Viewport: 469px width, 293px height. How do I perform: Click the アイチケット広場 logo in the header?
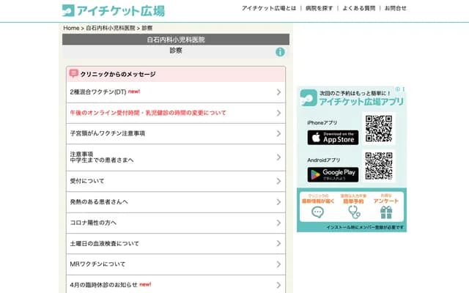114,11
